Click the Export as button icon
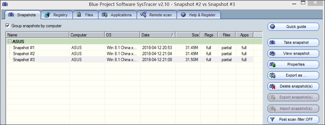Image resolution: width=325 pixels, height=125 pixels. click(x=272, y=75)
